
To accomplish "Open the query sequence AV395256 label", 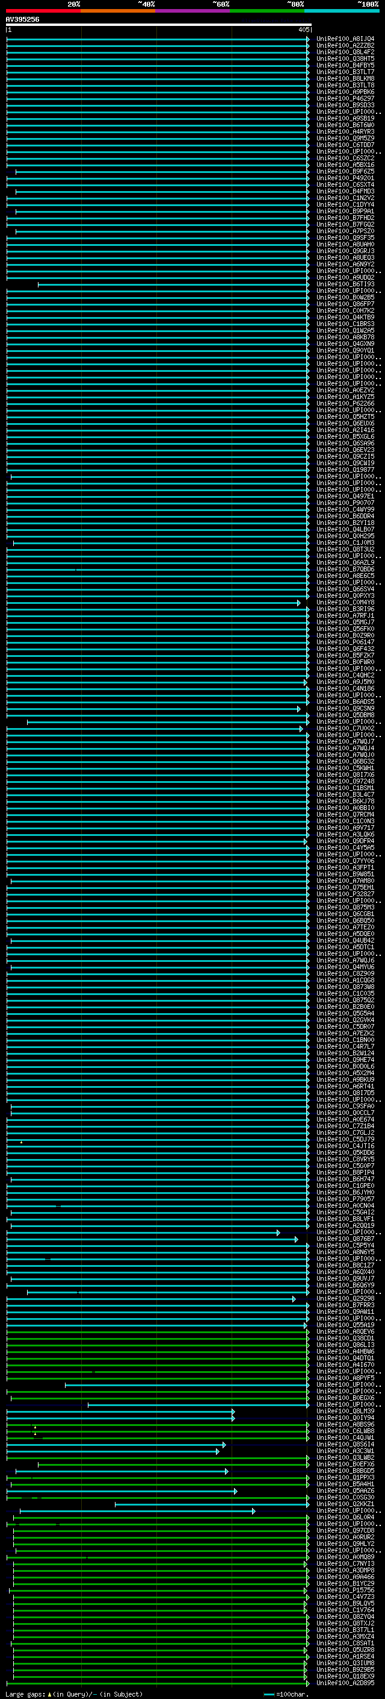I will pos(22,19).
